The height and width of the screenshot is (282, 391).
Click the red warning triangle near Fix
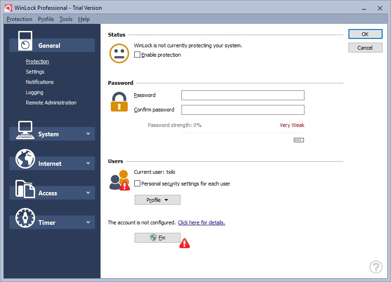185,243
